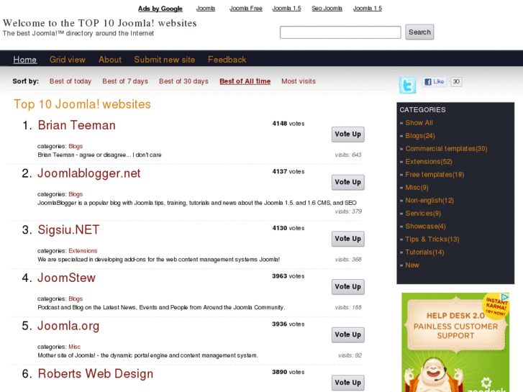Sort by Best of All time
Image resolution: width=523 pixels, height=392 pixels.
pyautogui.click(x=245, y=81)
